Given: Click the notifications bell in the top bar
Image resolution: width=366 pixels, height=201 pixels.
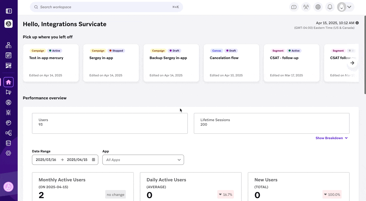Looking at the screenshot, I should [x=330, y=7].
